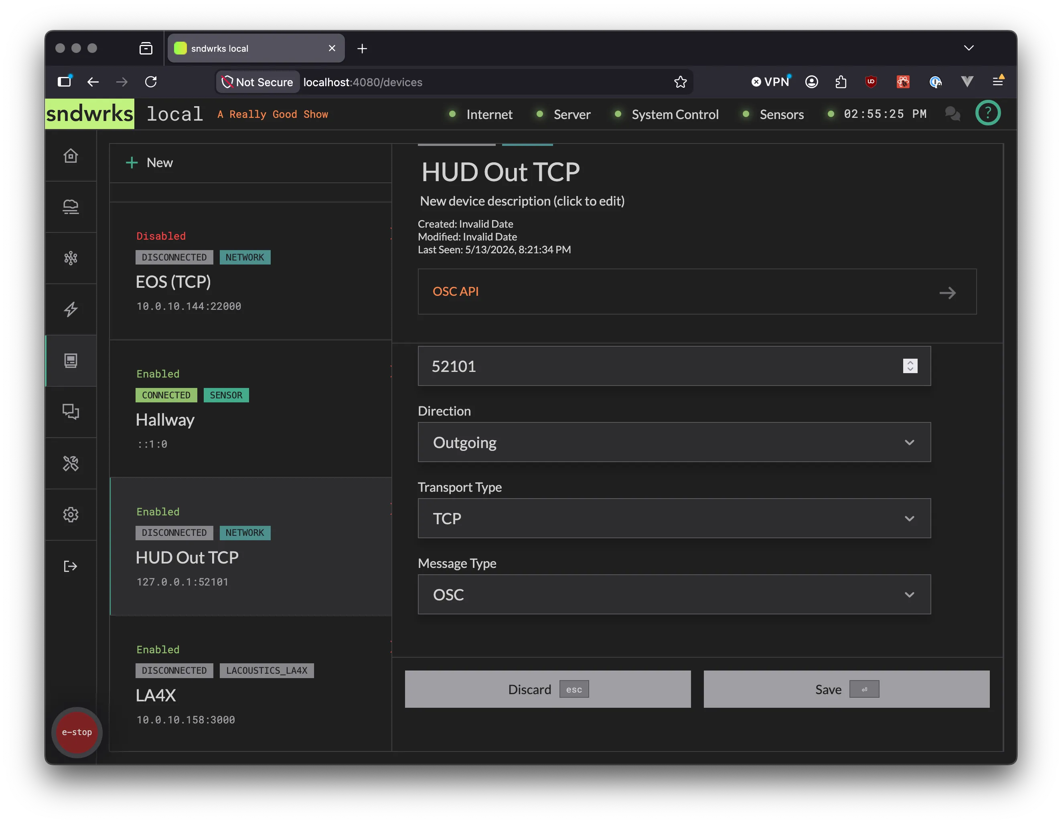Image resolution: width=1062 pixels, height=824 pixels.
Task: Reload the browser page
Action: (151, 82)
